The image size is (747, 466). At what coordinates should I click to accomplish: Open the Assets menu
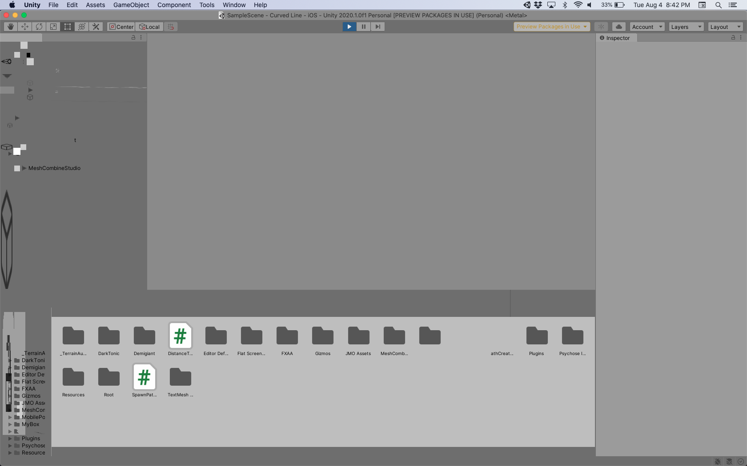coord(96,5)
